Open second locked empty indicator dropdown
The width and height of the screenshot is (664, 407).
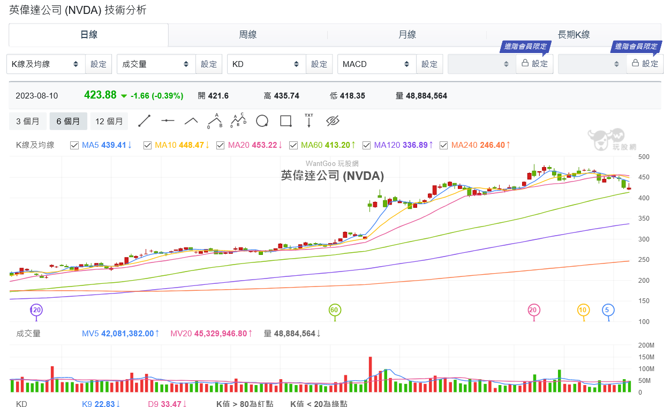[x=592, y=64]
